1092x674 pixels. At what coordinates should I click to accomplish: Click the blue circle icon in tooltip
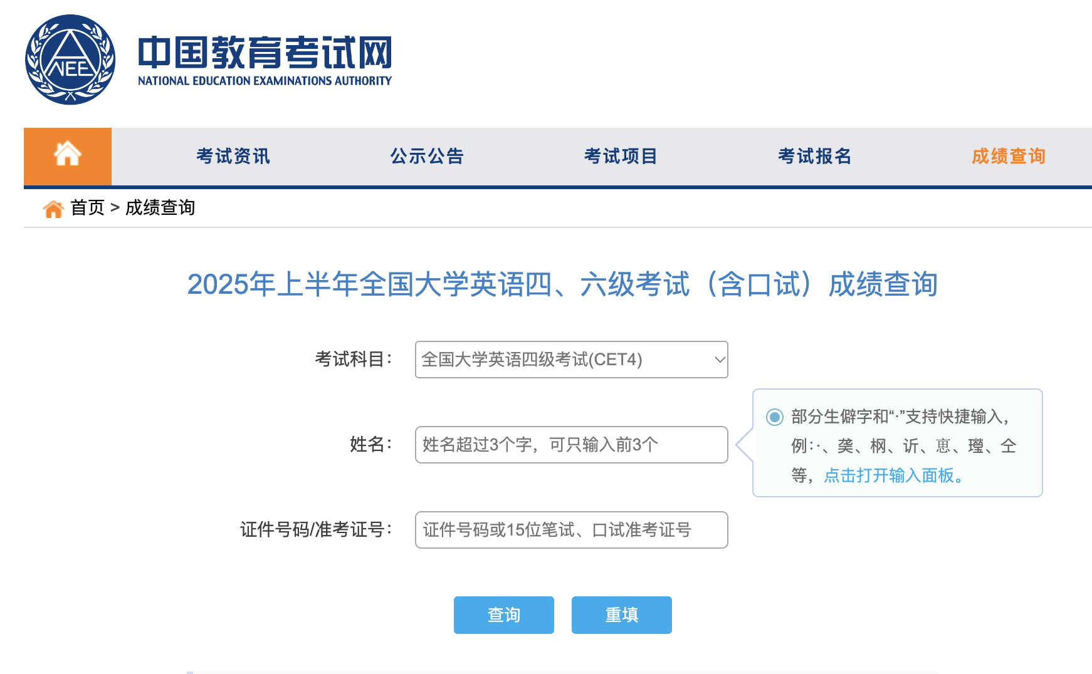pos(775,417)
